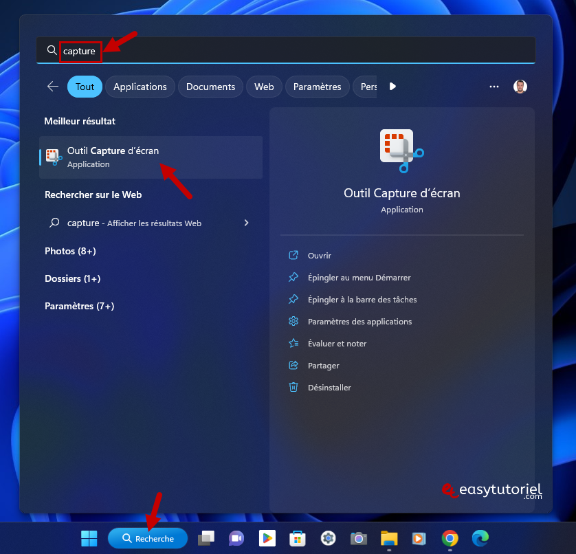Viewport: 576px width, 554px height.
Task: Switch to the Applications filter tab
Action: point(140,87)
